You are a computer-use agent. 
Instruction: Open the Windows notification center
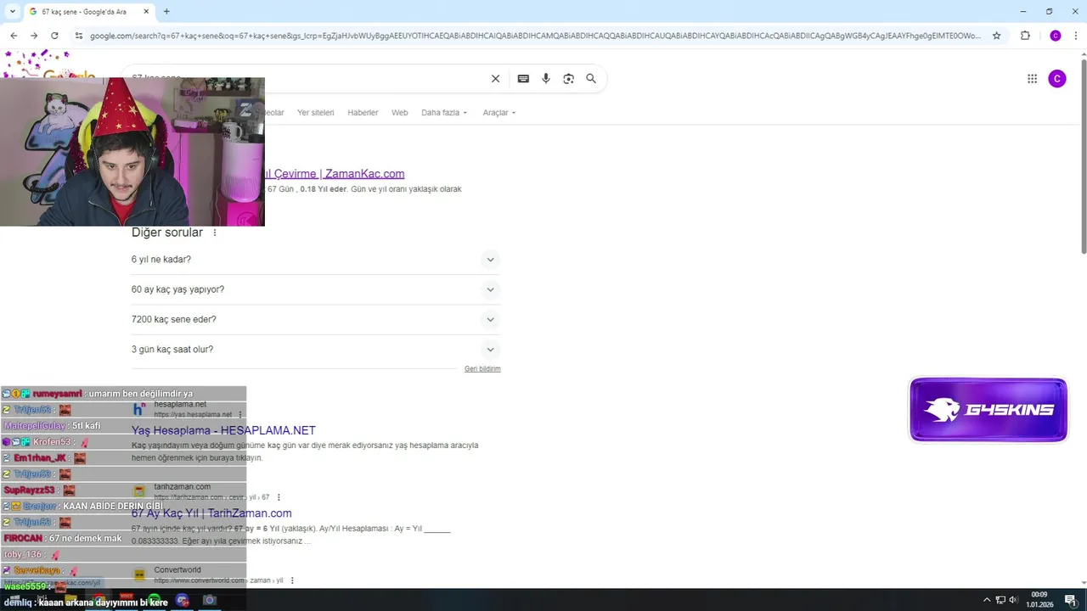[x=1071, y=600]
